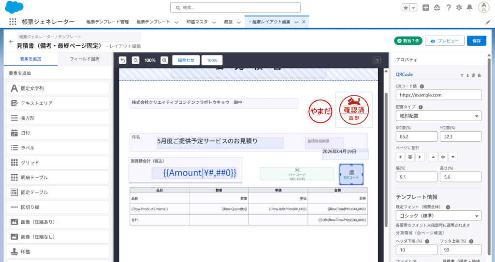This screenshot has height=262, width=495.
Task: Expand 商談 tab menu
Action: [x=239, y=22]
